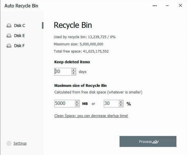Increase the maximum size percent value

(121, 102)
